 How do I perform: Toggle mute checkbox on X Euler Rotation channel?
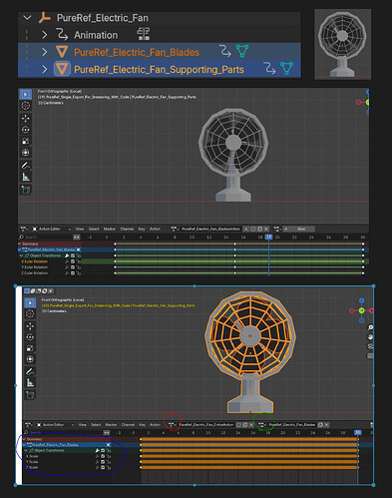tap(73, 261)
